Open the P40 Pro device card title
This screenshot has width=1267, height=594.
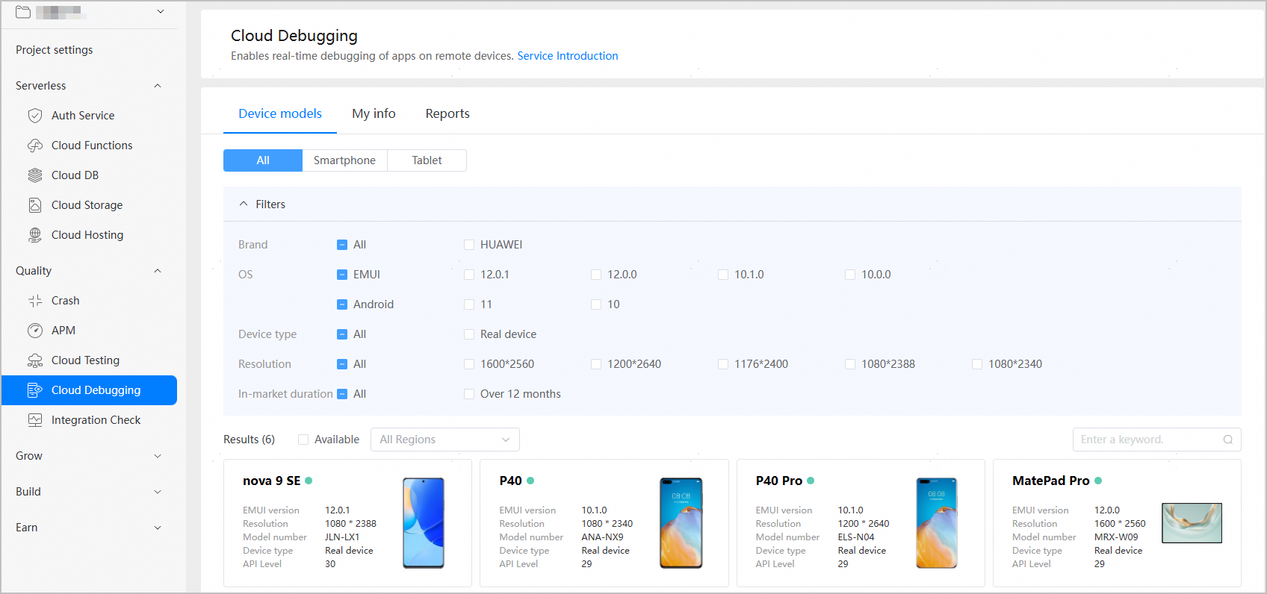779,481
